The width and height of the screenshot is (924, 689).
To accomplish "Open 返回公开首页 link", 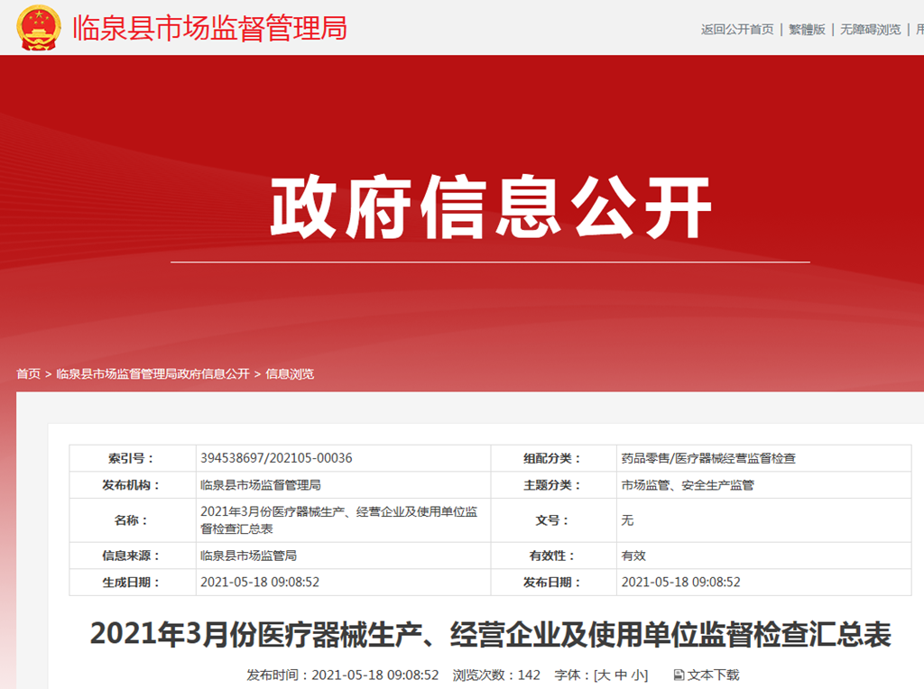I will coord(737,30).
